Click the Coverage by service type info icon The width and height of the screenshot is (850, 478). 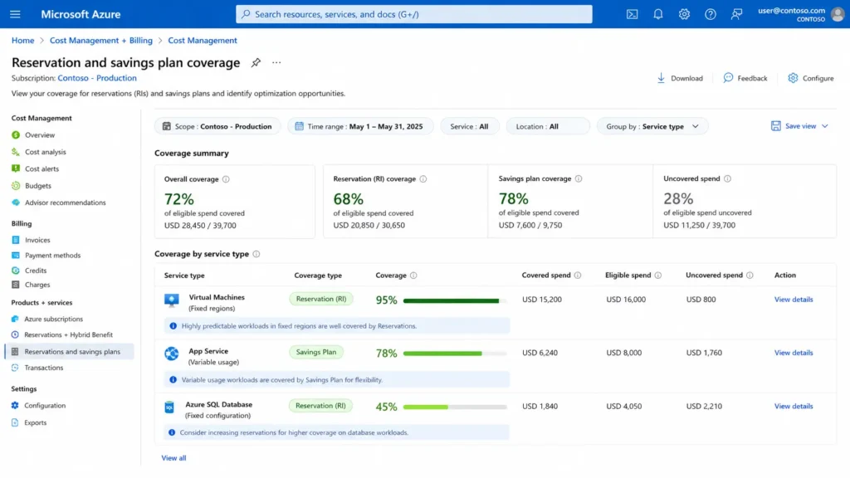(256, 254)
